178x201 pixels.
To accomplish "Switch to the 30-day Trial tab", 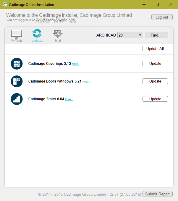I will (x=58, y=35).
